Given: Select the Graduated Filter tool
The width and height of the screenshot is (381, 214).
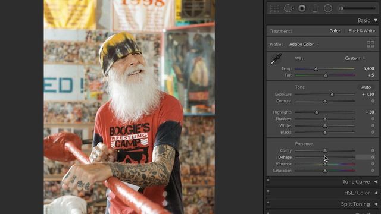Looking at the screenshot, I should click(x=315, y=8).
